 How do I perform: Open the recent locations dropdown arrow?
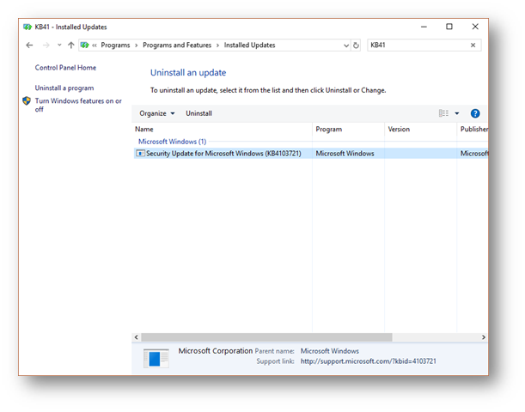pyautogui.click(x=59, y=45)
